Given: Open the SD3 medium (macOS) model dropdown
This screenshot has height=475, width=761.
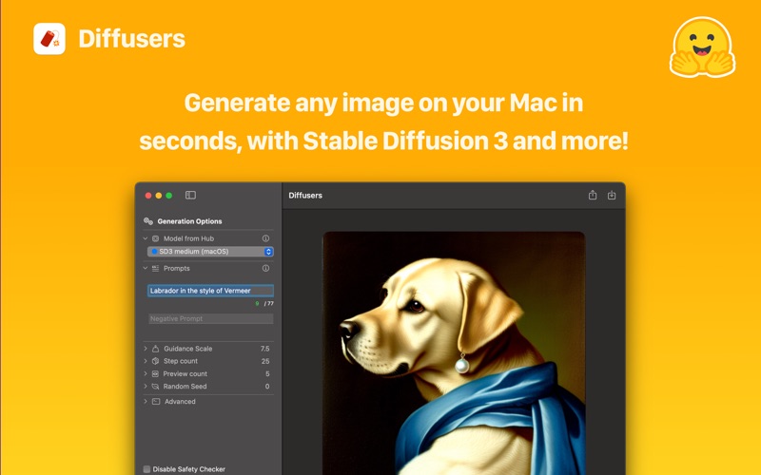Looking at the screenshot, I should [210, 252].
